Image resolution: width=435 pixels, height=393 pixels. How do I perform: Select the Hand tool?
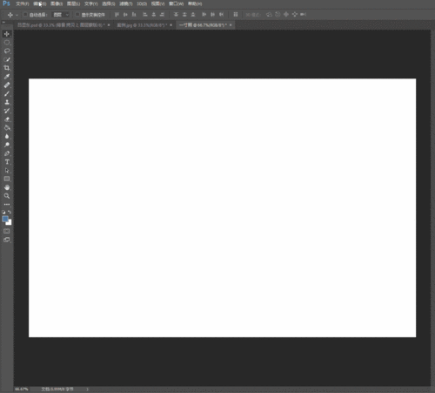[x=7, y=187]
